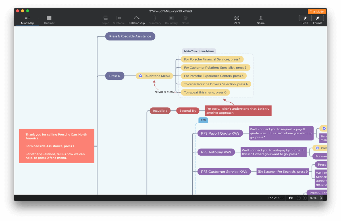Select (En Espanol) For Spanish, press 9
Viewport: 341px width, 221px height.
click(x=282, y=172)
